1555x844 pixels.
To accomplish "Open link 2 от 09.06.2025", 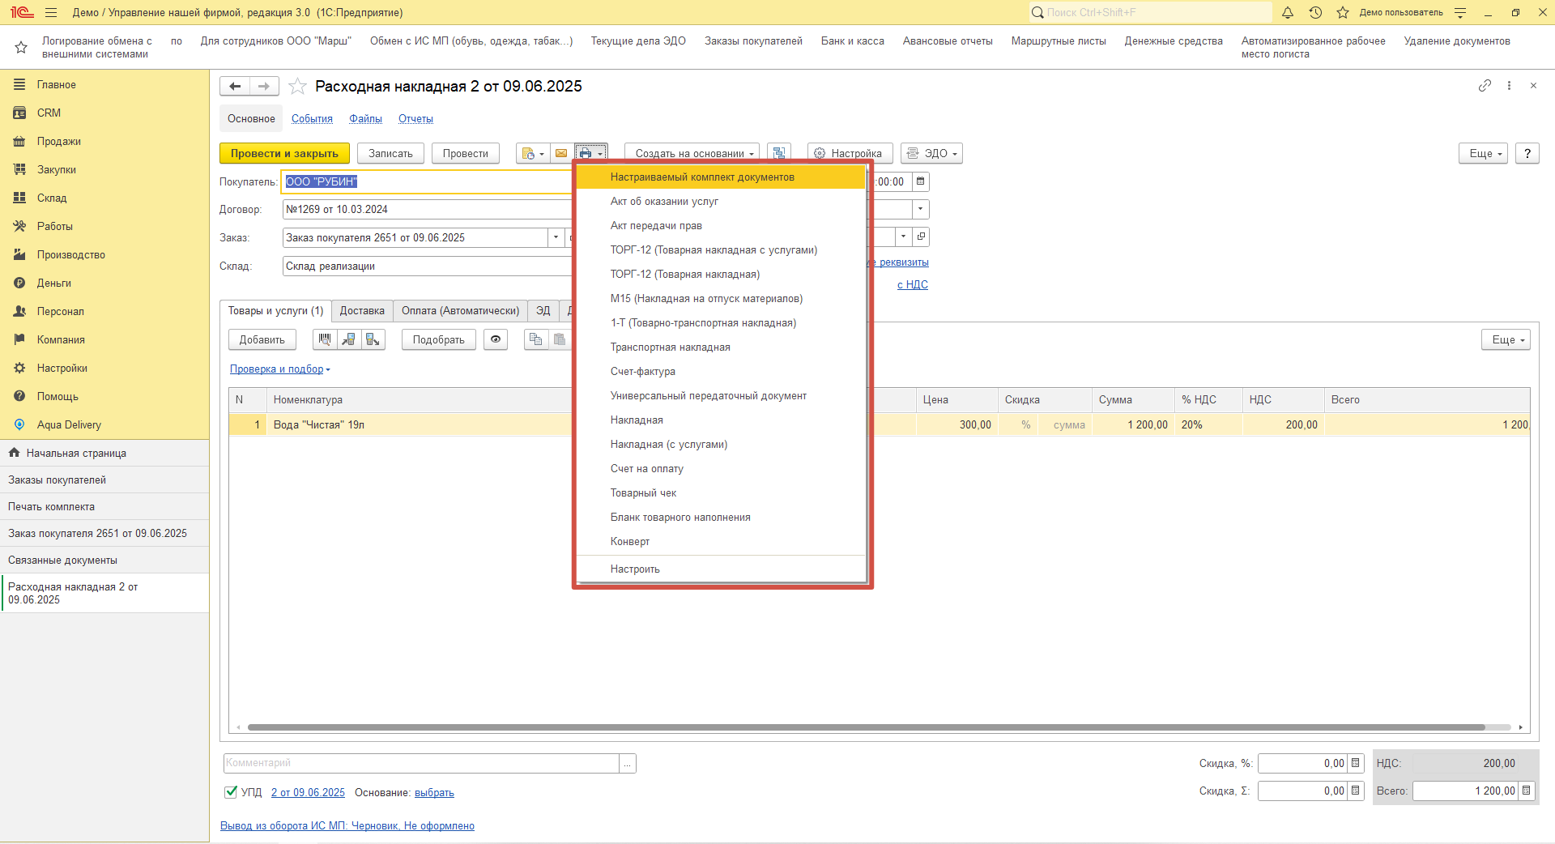I will click(x=308, y=792).
